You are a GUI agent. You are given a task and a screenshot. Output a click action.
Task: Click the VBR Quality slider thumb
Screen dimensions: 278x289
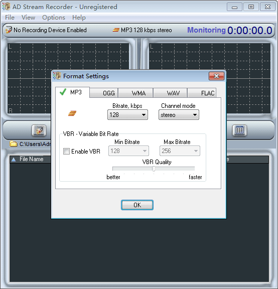pyautogui.click(x=154, y=169)
